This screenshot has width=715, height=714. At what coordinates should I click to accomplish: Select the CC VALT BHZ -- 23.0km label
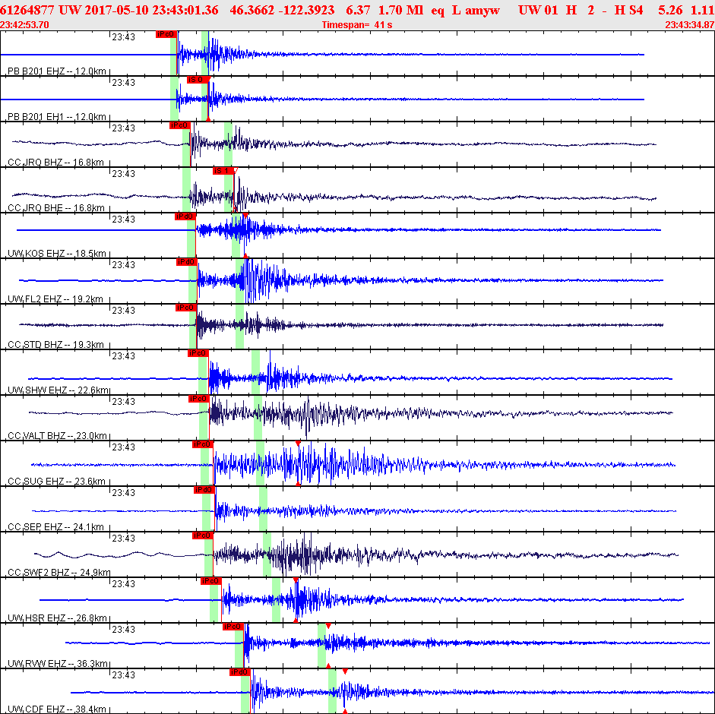coord(57,436)
